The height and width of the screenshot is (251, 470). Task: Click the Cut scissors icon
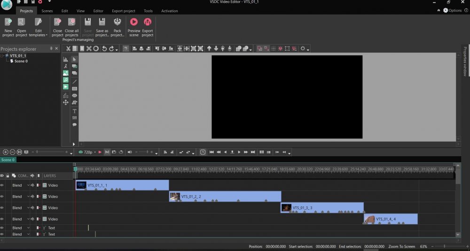click(x=68, y=48)
